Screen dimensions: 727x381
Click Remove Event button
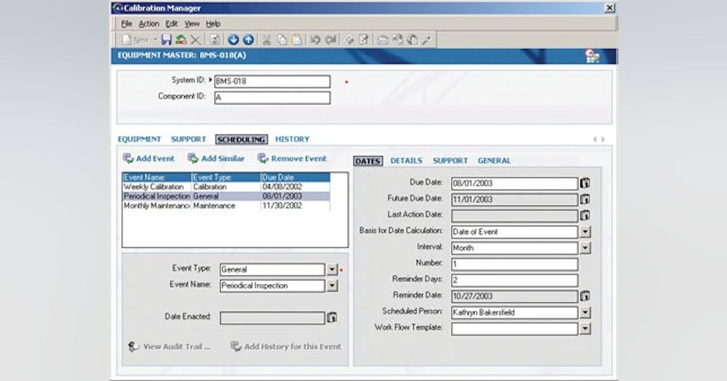click(292, 158)
